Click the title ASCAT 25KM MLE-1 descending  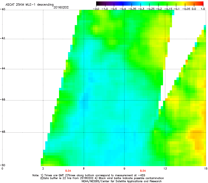pos(30,5)
